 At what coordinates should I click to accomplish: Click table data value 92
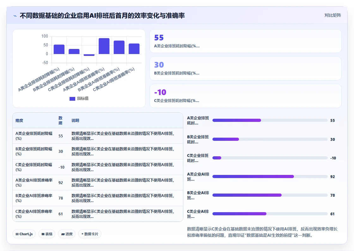60,183
